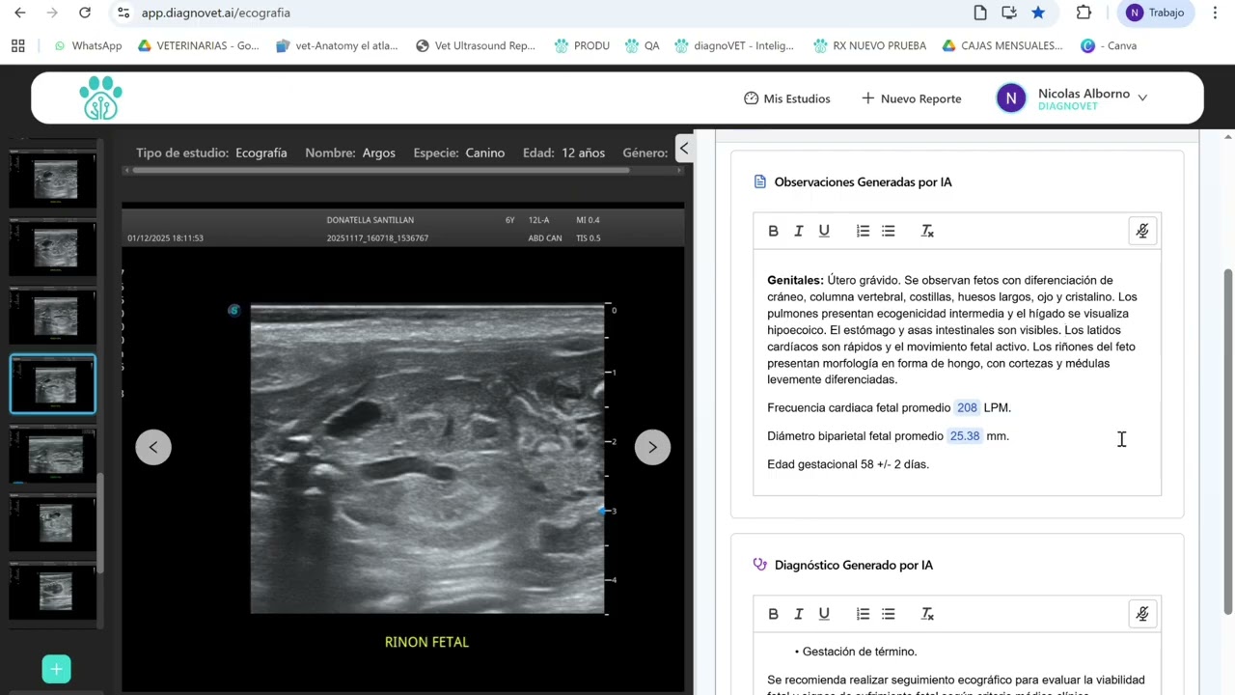The height and width of the screenshot is (695, 1235).
Task: Select the highlighted fourth ultrasound thumbnail
Action: coord(53,384)
